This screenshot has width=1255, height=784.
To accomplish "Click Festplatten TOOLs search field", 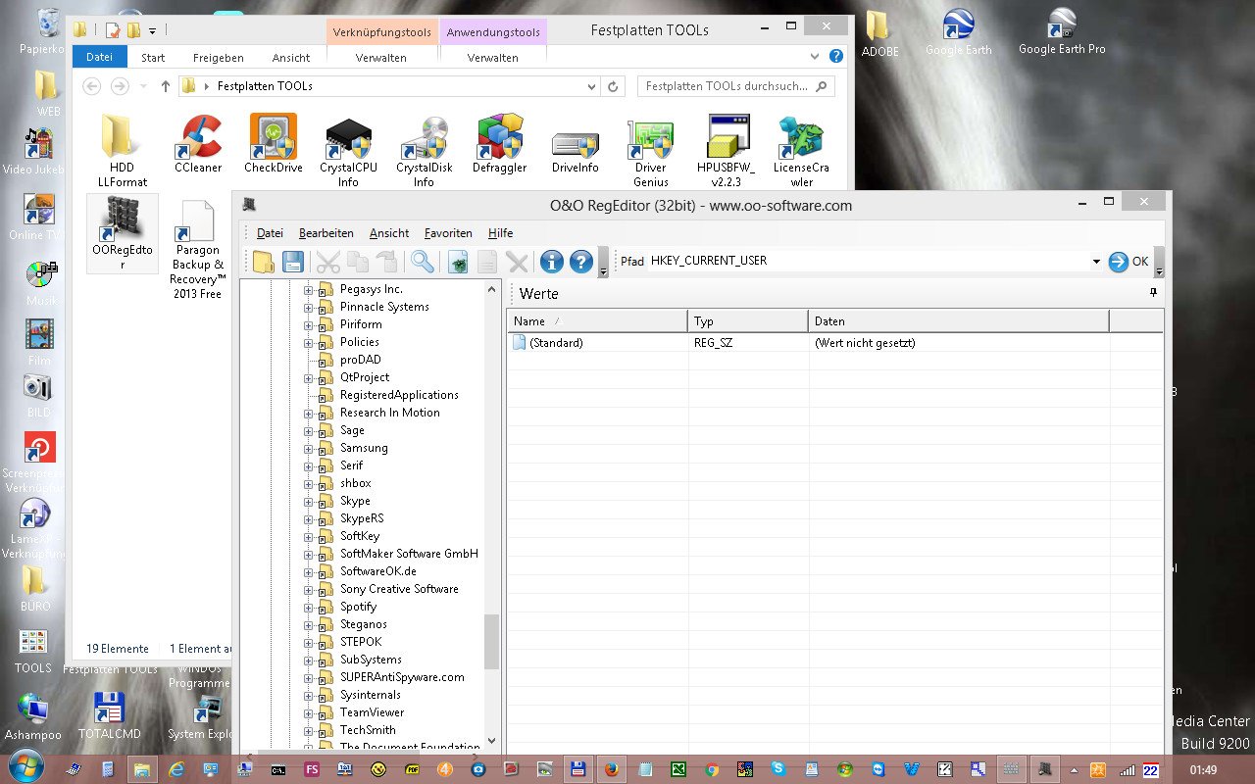I will [x=735, y=86].
